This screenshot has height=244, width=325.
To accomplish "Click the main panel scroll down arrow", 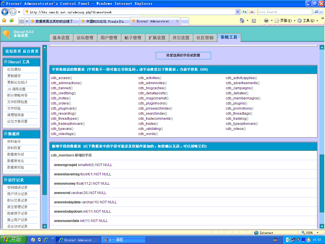I will click(x=322, y=226).
